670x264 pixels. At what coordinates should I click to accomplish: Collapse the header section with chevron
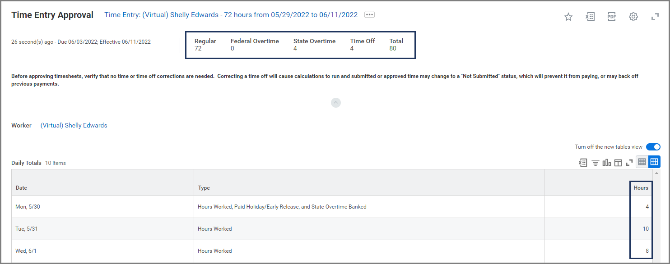point(335,103)
